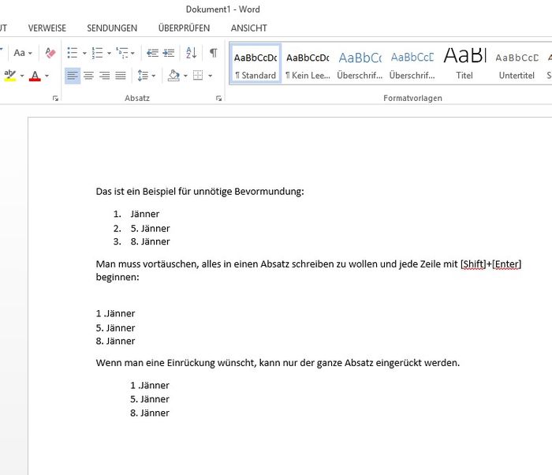The image size is (552, 475).
Task: Apply the Titel style
Action: (464, 64)
